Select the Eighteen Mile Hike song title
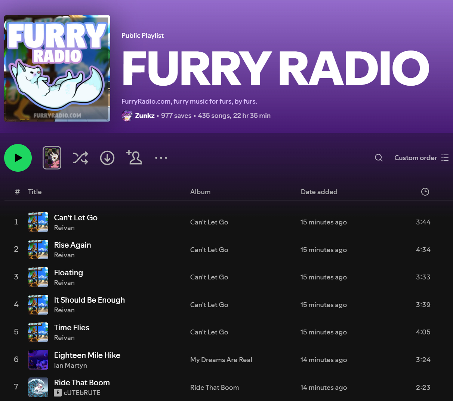 87,355
